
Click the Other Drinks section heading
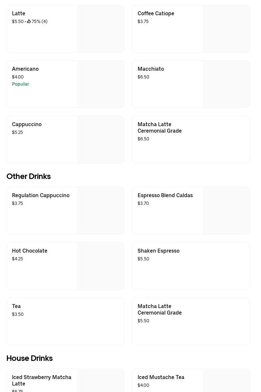coord(29,176)
